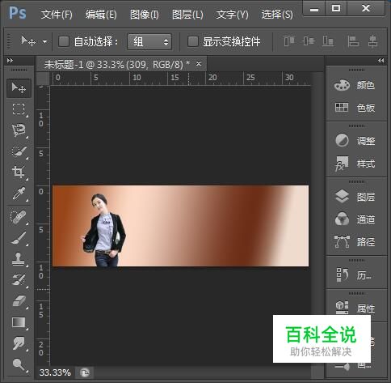This screenshot has height=383, width=391.
Task: Click the 33.33% zoom level field
Action: point(55,372)
